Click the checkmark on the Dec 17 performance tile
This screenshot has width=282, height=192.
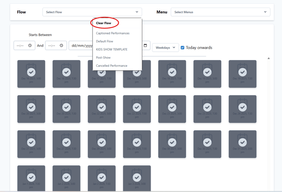pyautogui.click(x=101, y=72)
